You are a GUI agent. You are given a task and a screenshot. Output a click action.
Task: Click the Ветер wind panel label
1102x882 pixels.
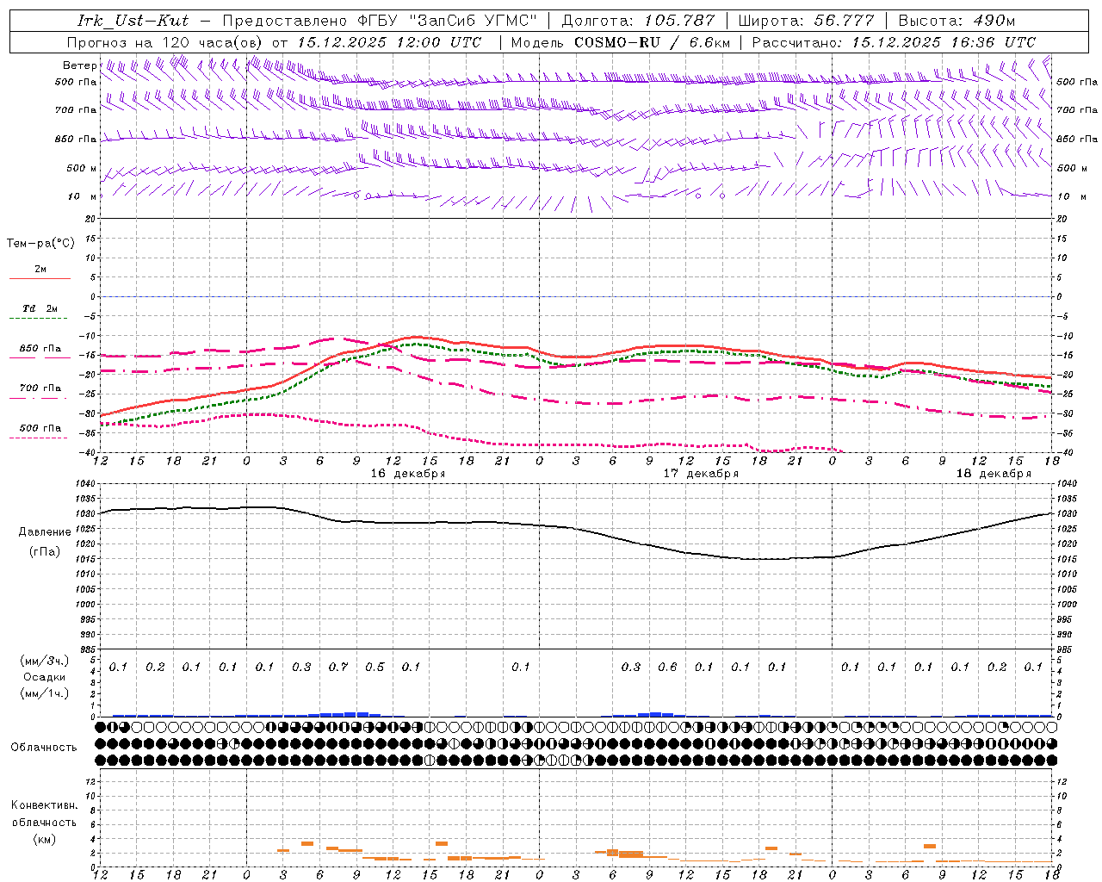pyautogui.click(x=80, y=65)
